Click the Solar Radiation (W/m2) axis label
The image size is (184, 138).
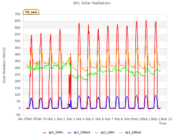click(x=4, y=65)
